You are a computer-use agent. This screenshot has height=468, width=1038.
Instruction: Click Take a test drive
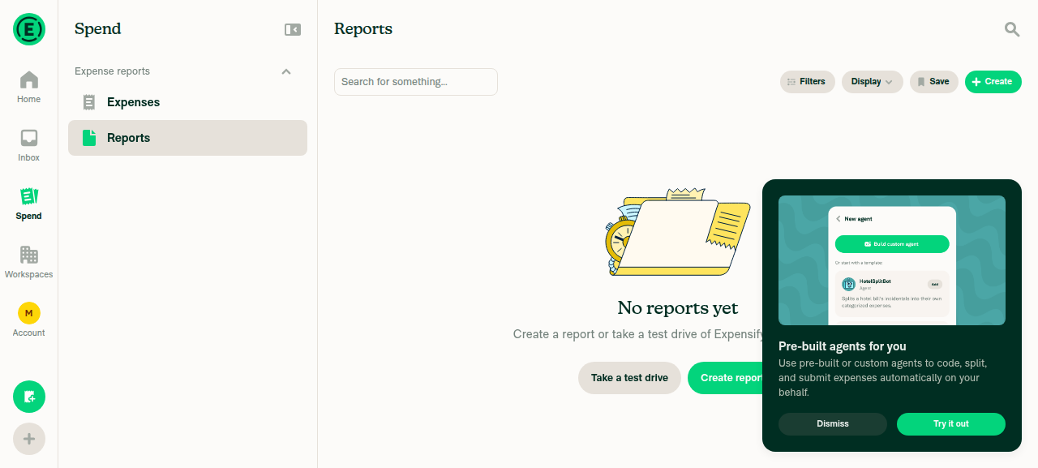point(629,378)
